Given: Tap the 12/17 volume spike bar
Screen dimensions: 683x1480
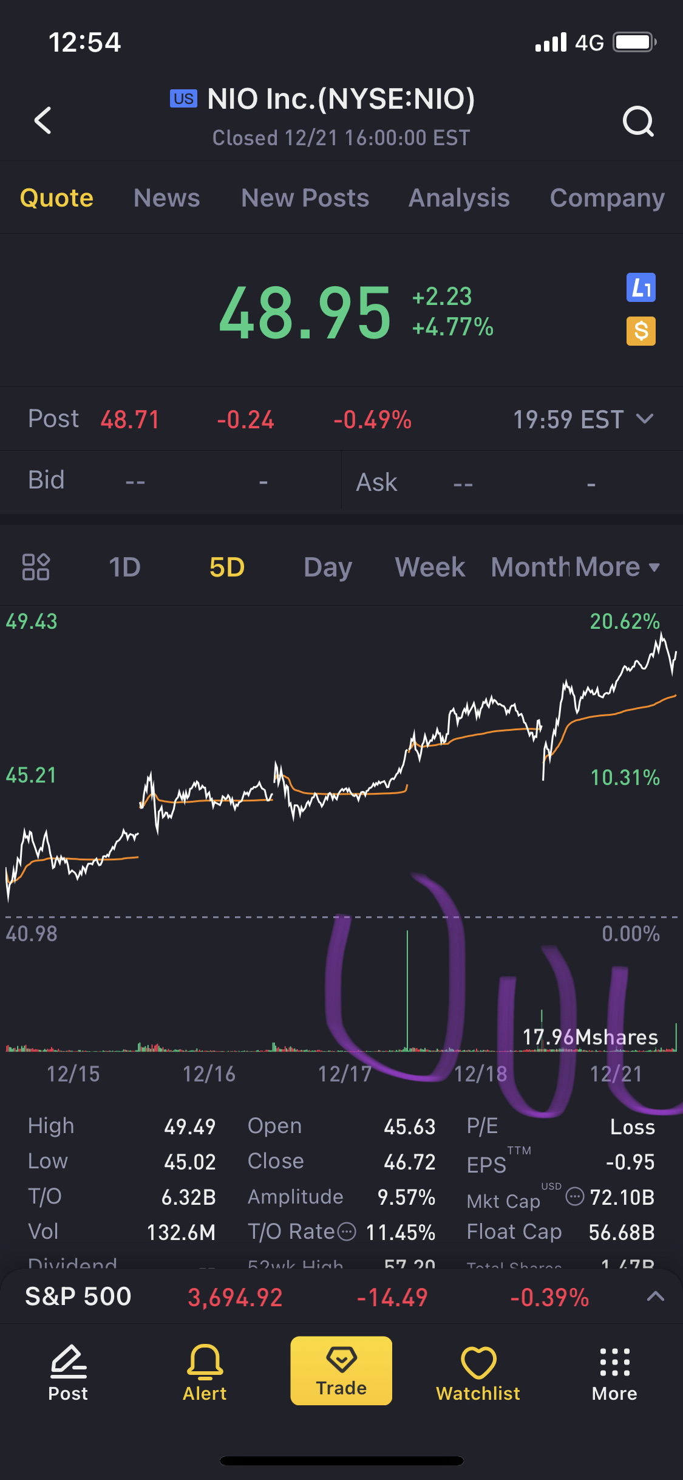Looking at the screenshot, I should [407, 990].
